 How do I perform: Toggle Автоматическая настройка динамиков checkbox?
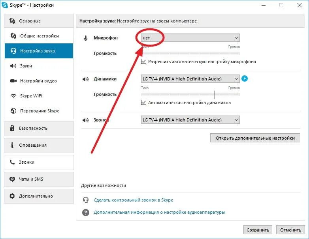[144, 102]
